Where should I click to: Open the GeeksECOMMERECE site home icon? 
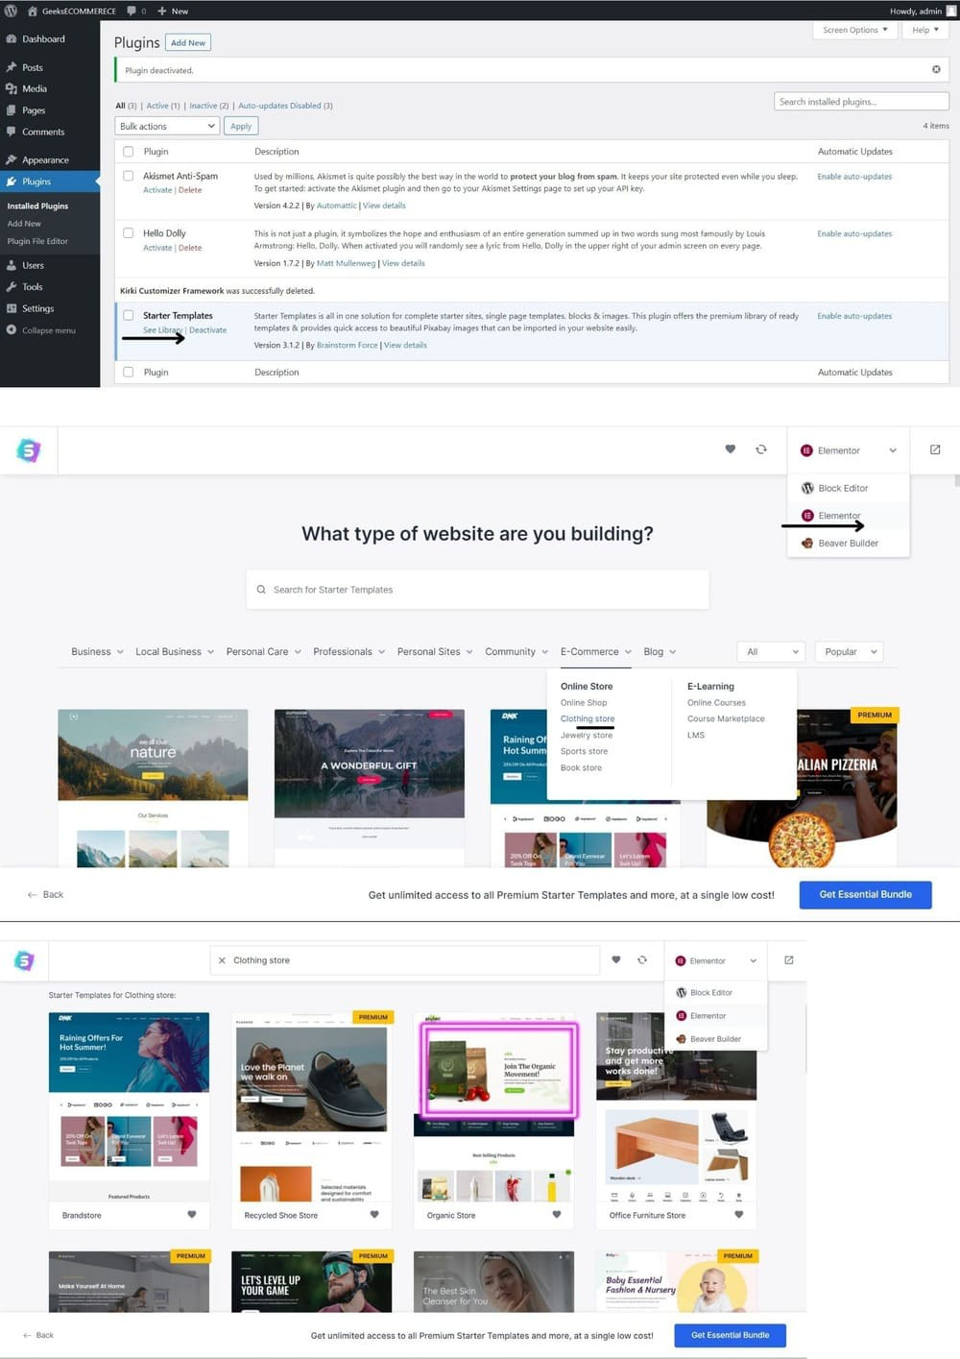click(x=32, y=11)
